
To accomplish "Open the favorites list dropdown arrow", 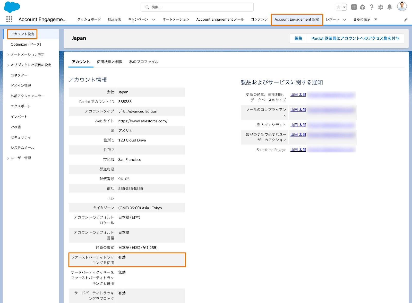I will click(x=344, y=7).
